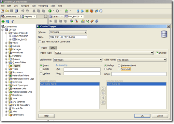174x124 pixels.
Task: Click the green plus New Connection icon
Action: pyautogui.click(x=3, y=21)
